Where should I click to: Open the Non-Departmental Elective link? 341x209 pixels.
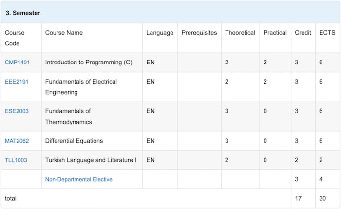coord(79,179)
